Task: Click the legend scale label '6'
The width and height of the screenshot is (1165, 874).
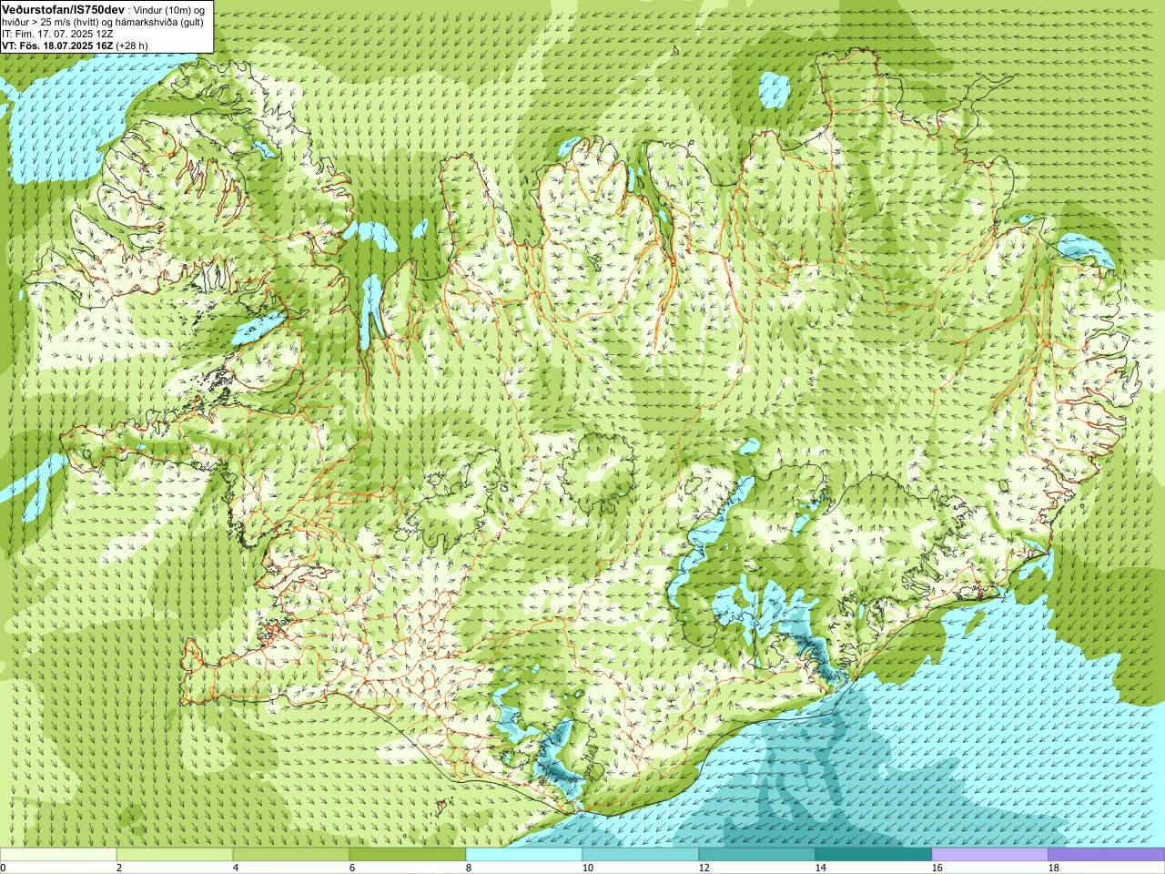Action: coord(352,868)
